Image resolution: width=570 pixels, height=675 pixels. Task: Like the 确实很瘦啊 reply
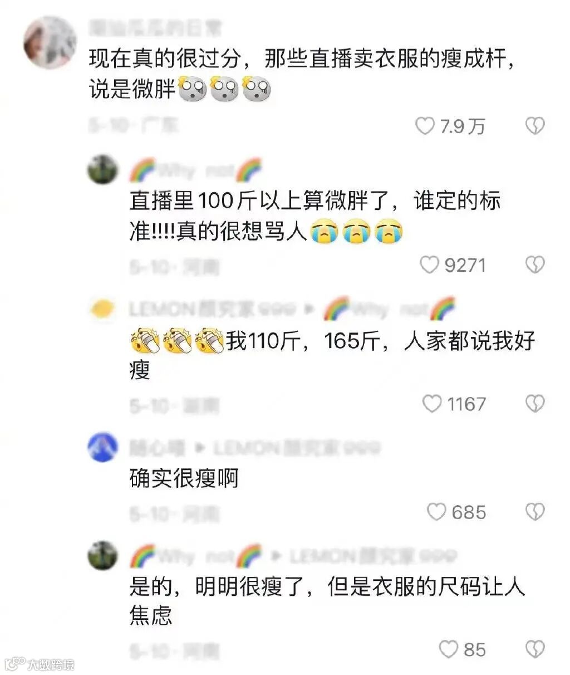pyautogui.click(x=436, y=512)
